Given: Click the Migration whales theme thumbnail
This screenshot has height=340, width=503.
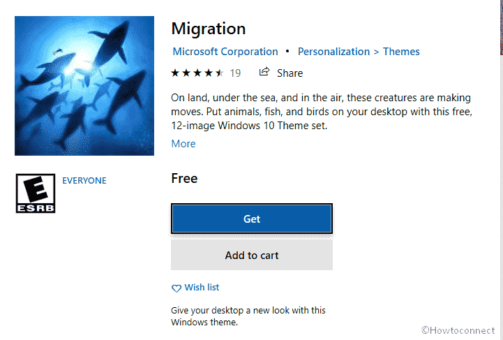Looking at the screenshot, I should click(84, 86).
